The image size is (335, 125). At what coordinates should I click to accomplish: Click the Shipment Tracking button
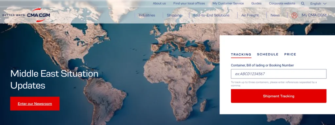coord(279,96)
